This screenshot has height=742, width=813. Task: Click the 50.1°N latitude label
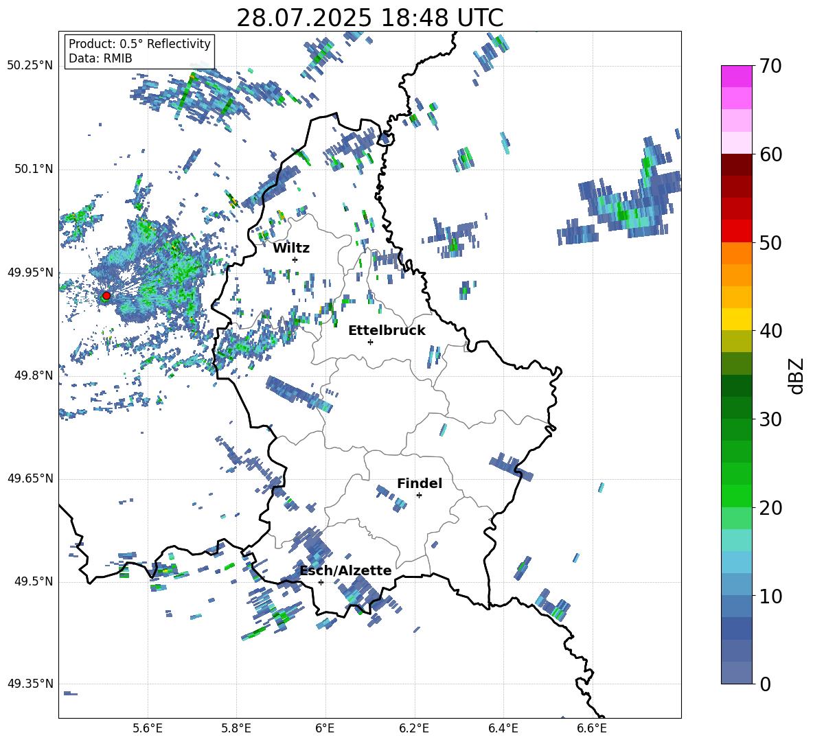coord(34,169)
